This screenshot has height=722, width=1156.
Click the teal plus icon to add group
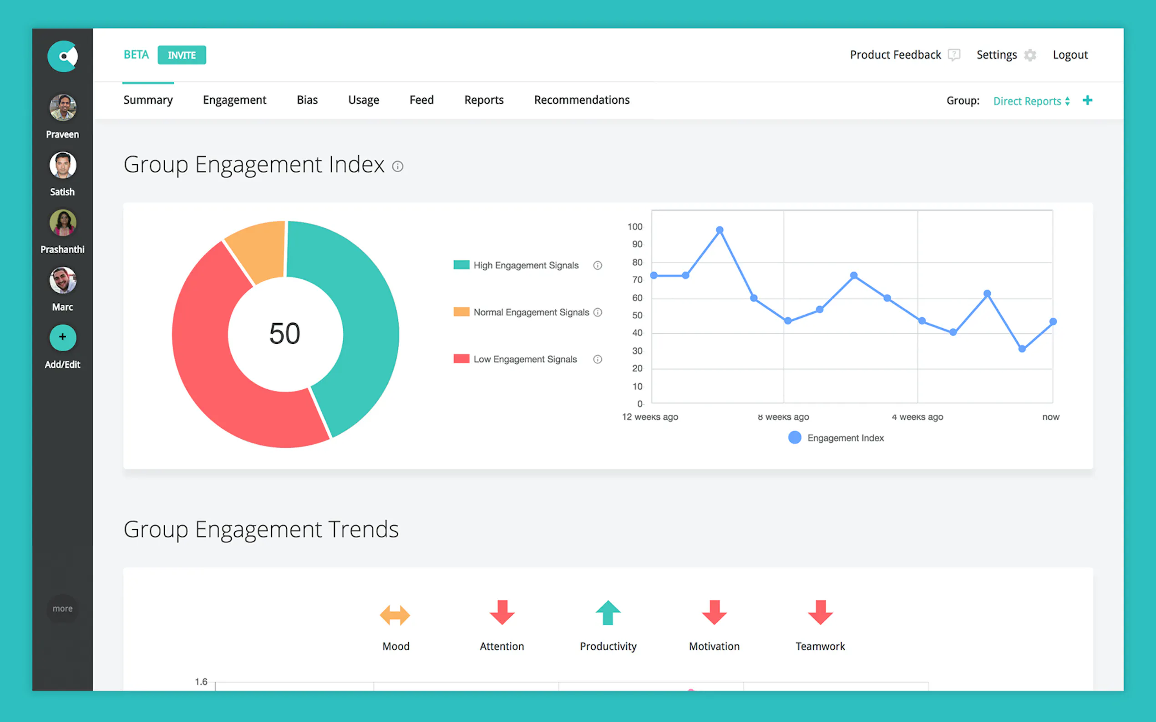[x=1087, y=100]
